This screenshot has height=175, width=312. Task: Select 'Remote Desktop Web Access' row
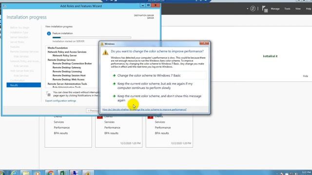(68, 79)
